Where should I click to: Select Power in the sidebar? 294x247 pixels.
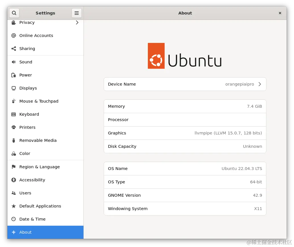(x=45, y=75)
